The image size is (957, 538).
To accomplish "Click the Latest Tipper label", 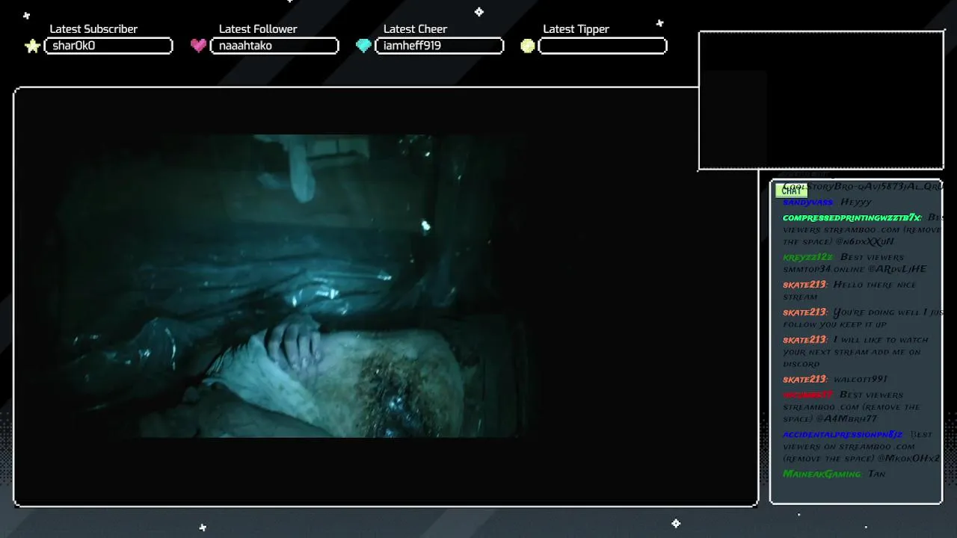I will click(x=576, y=29).
